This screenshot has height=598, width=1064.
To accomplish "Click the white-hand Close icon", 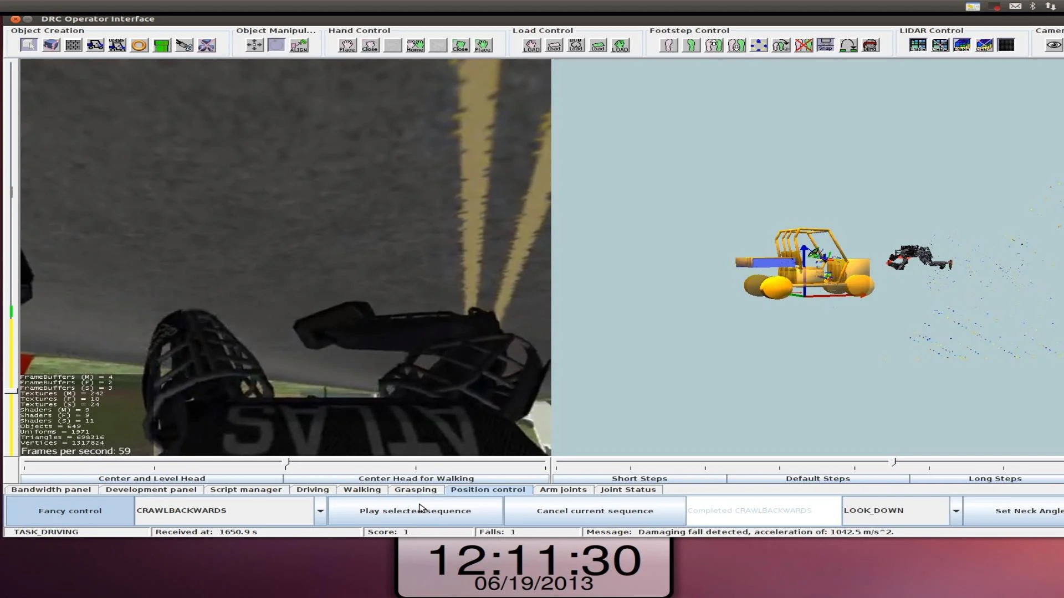I will [x=370, y=45].
